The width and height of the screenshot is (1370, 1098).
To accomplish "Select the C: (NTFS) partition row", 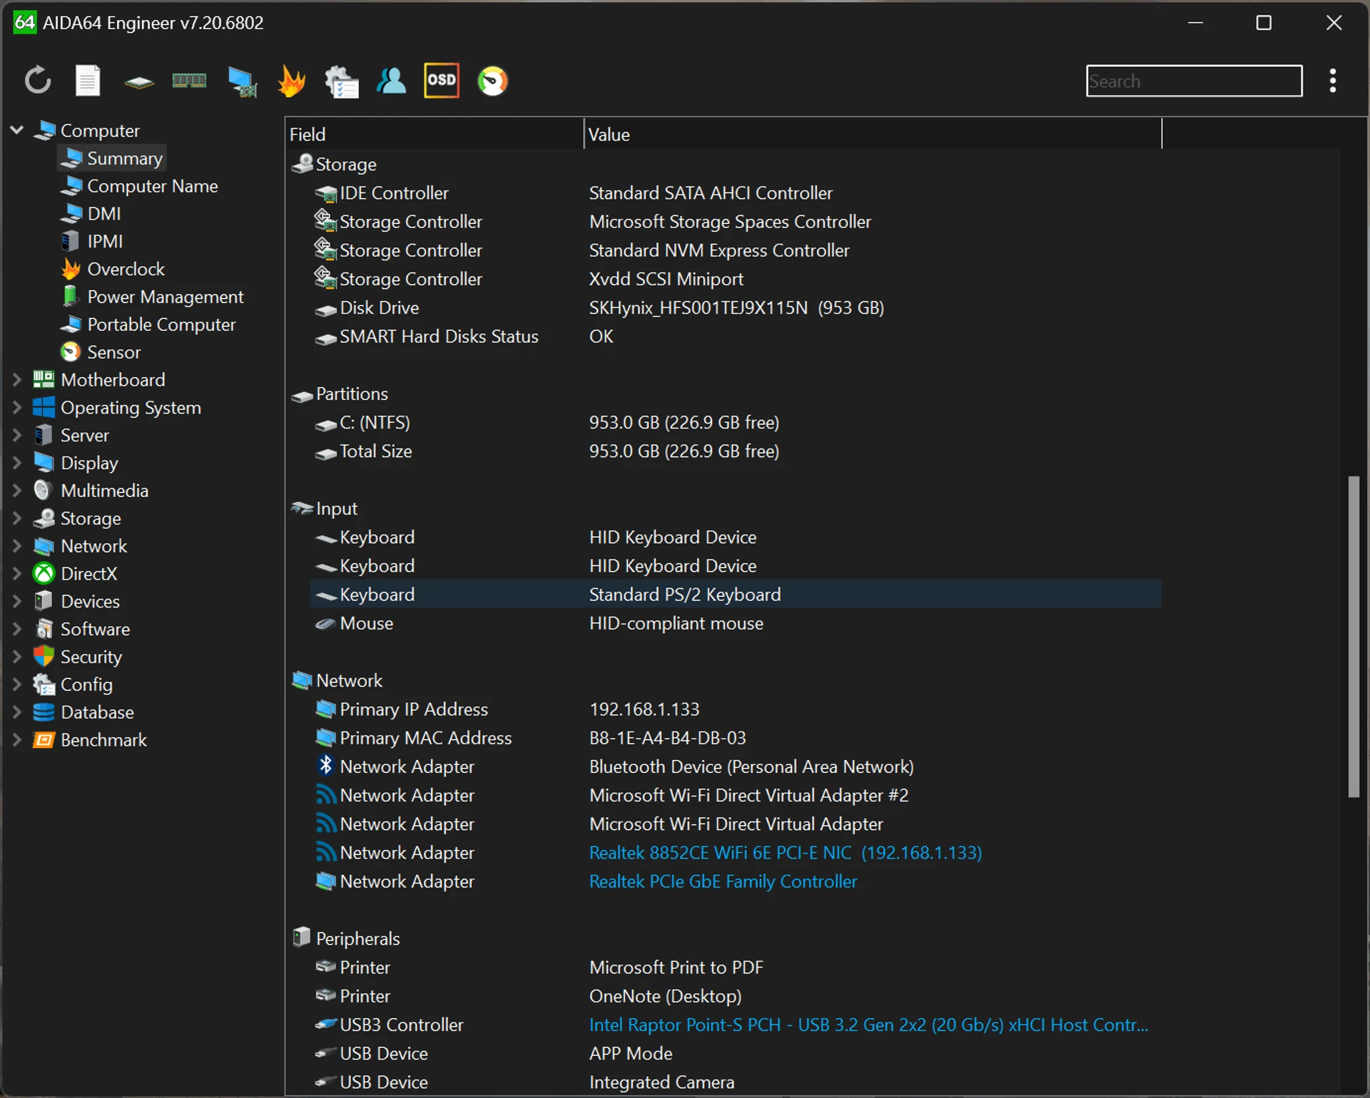I will (736, 423).
